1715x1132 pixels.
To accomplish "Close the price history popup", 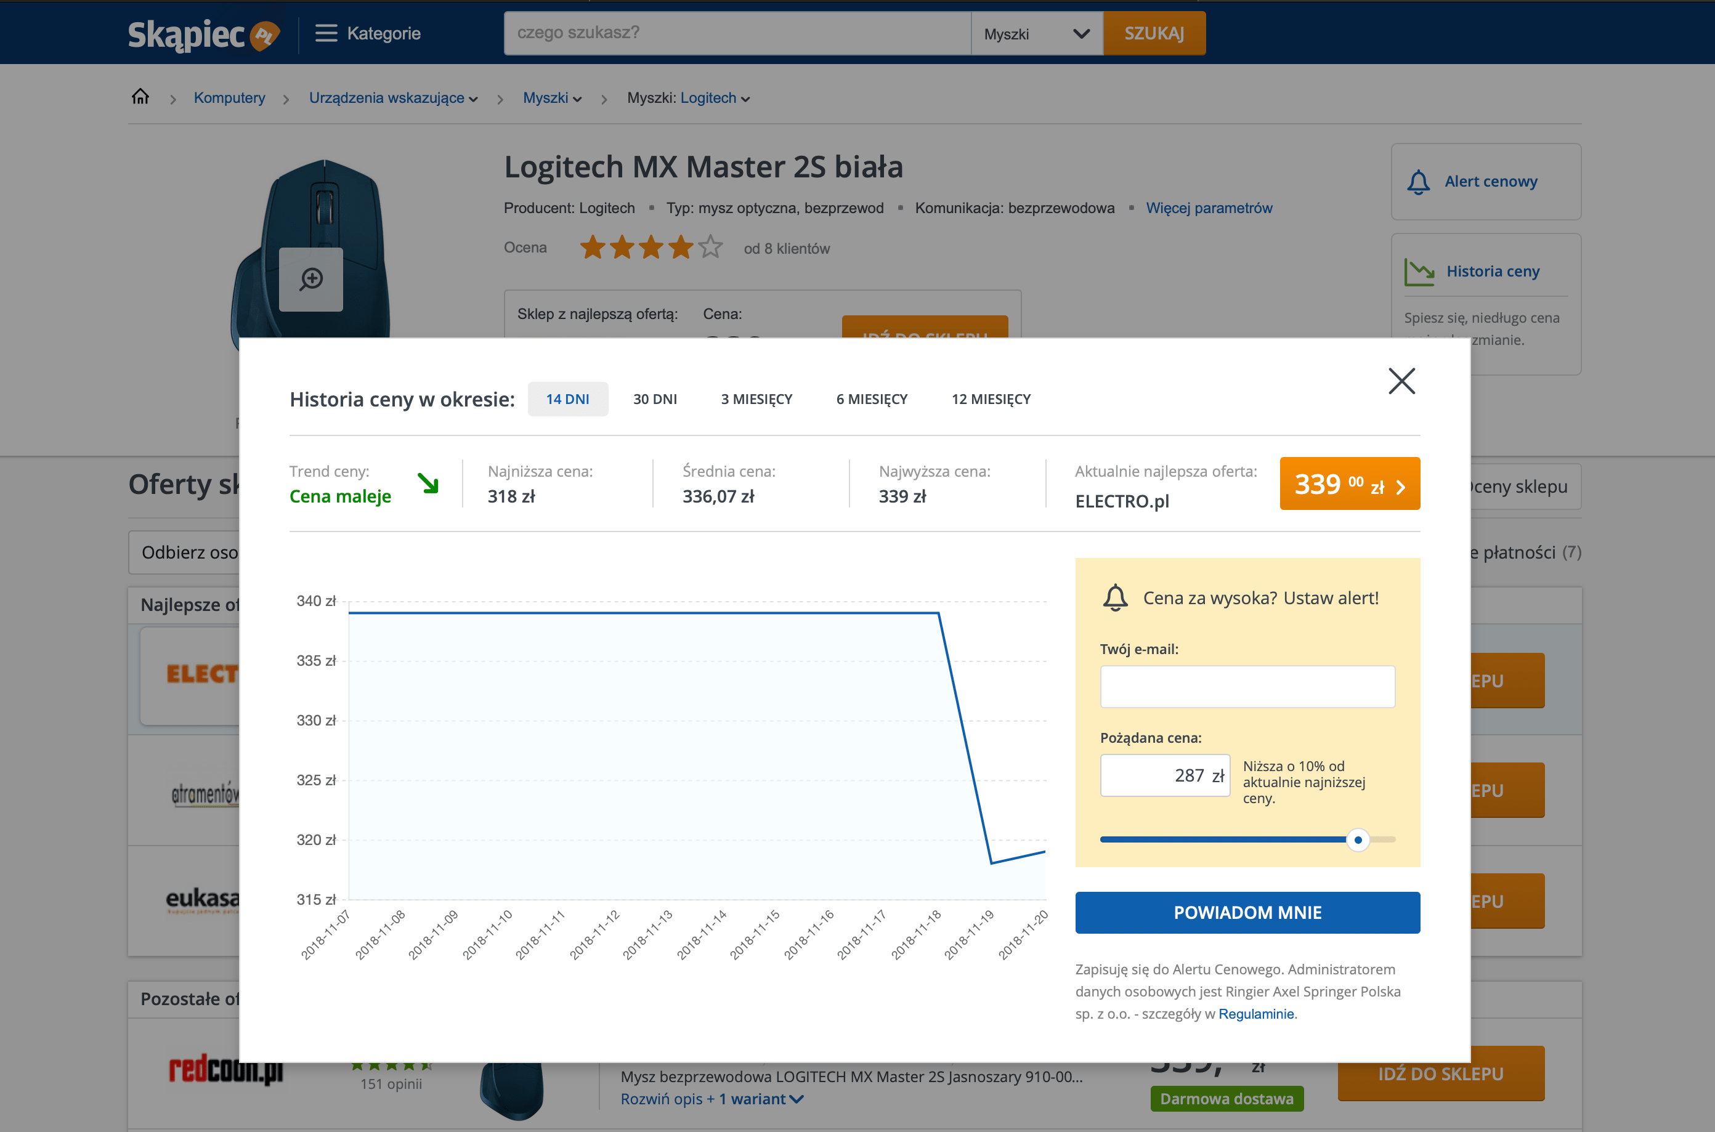I will click(x=1401, y=381).
